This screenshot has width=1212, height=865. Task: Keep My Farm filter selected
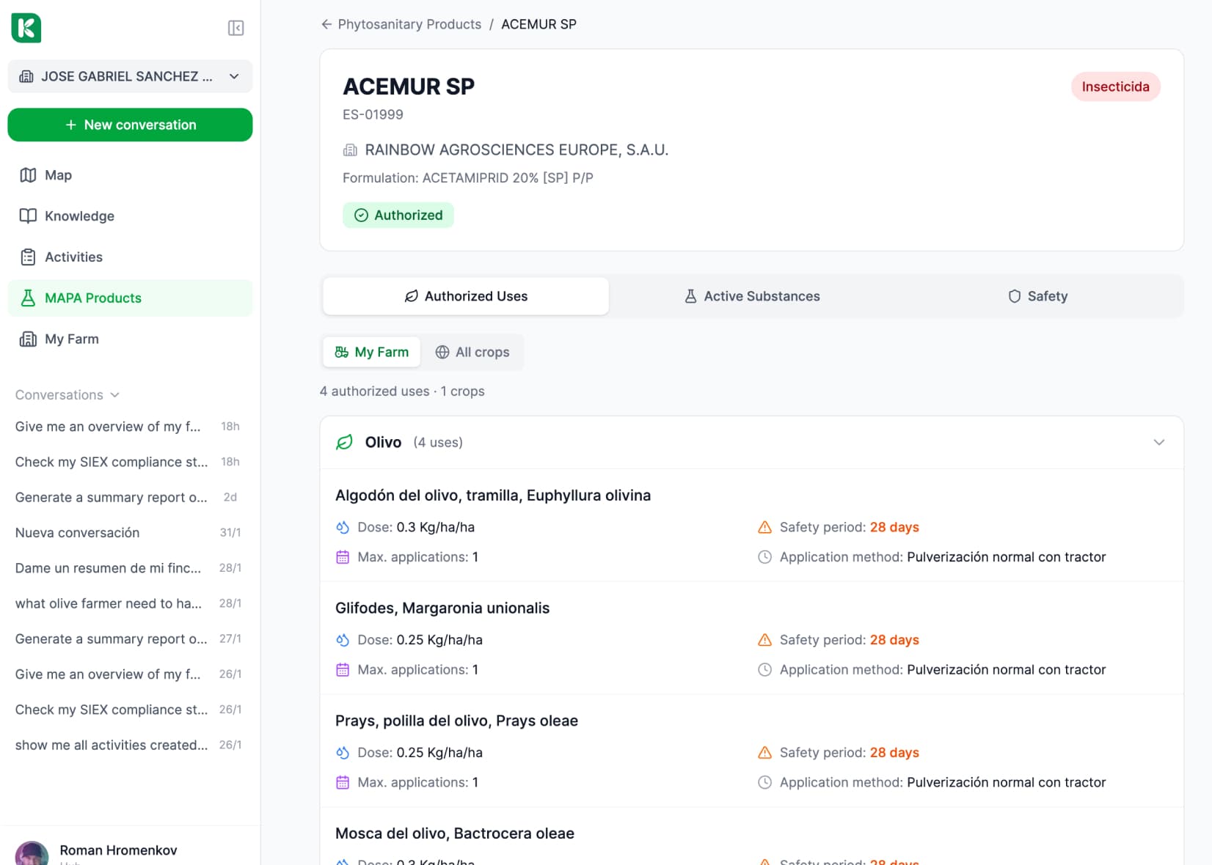click(x=371, y=352)
